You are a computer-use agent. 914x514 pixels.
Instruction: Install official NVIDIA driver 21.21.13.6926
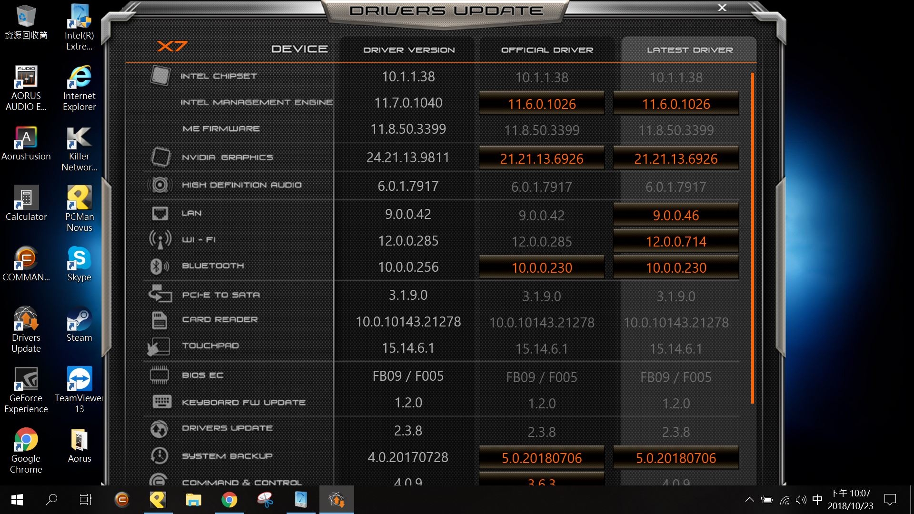click(x=542, y=158)
